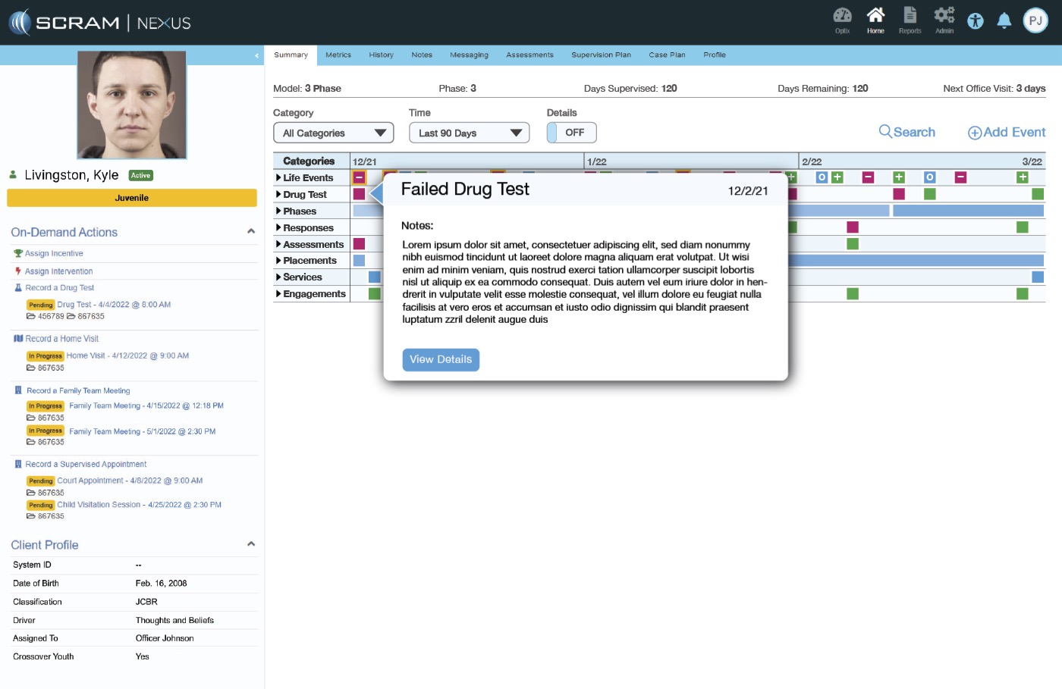
Task: Click Kyle Livingston's profile photo
Action: (x=132, y=105)
